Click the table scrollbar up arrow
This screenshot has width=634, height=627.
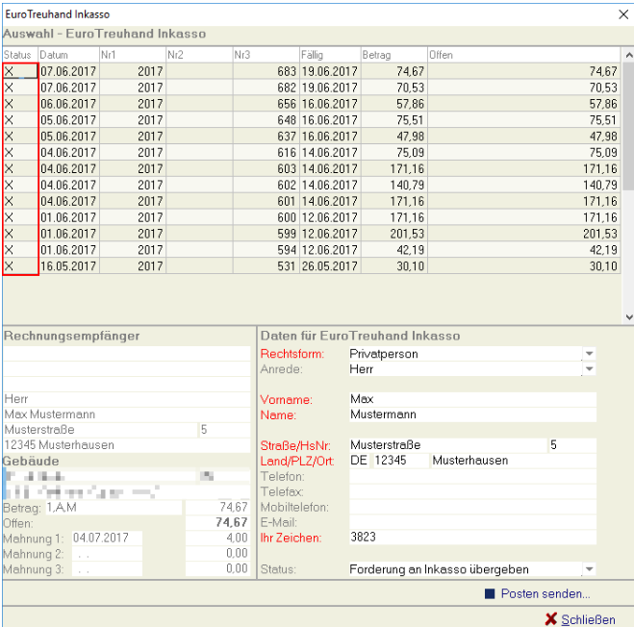[x=629, y=55]
